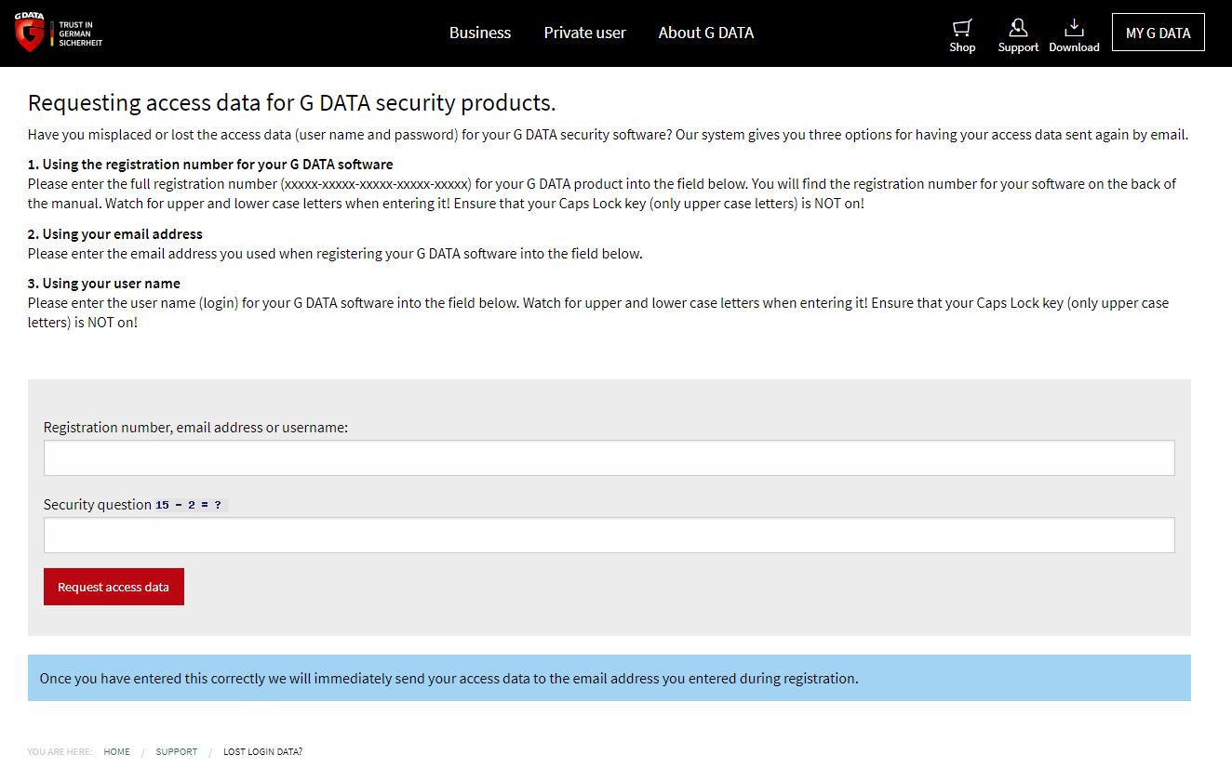
Task: Focus the security question answer field
Action: (x=609, y=536)
